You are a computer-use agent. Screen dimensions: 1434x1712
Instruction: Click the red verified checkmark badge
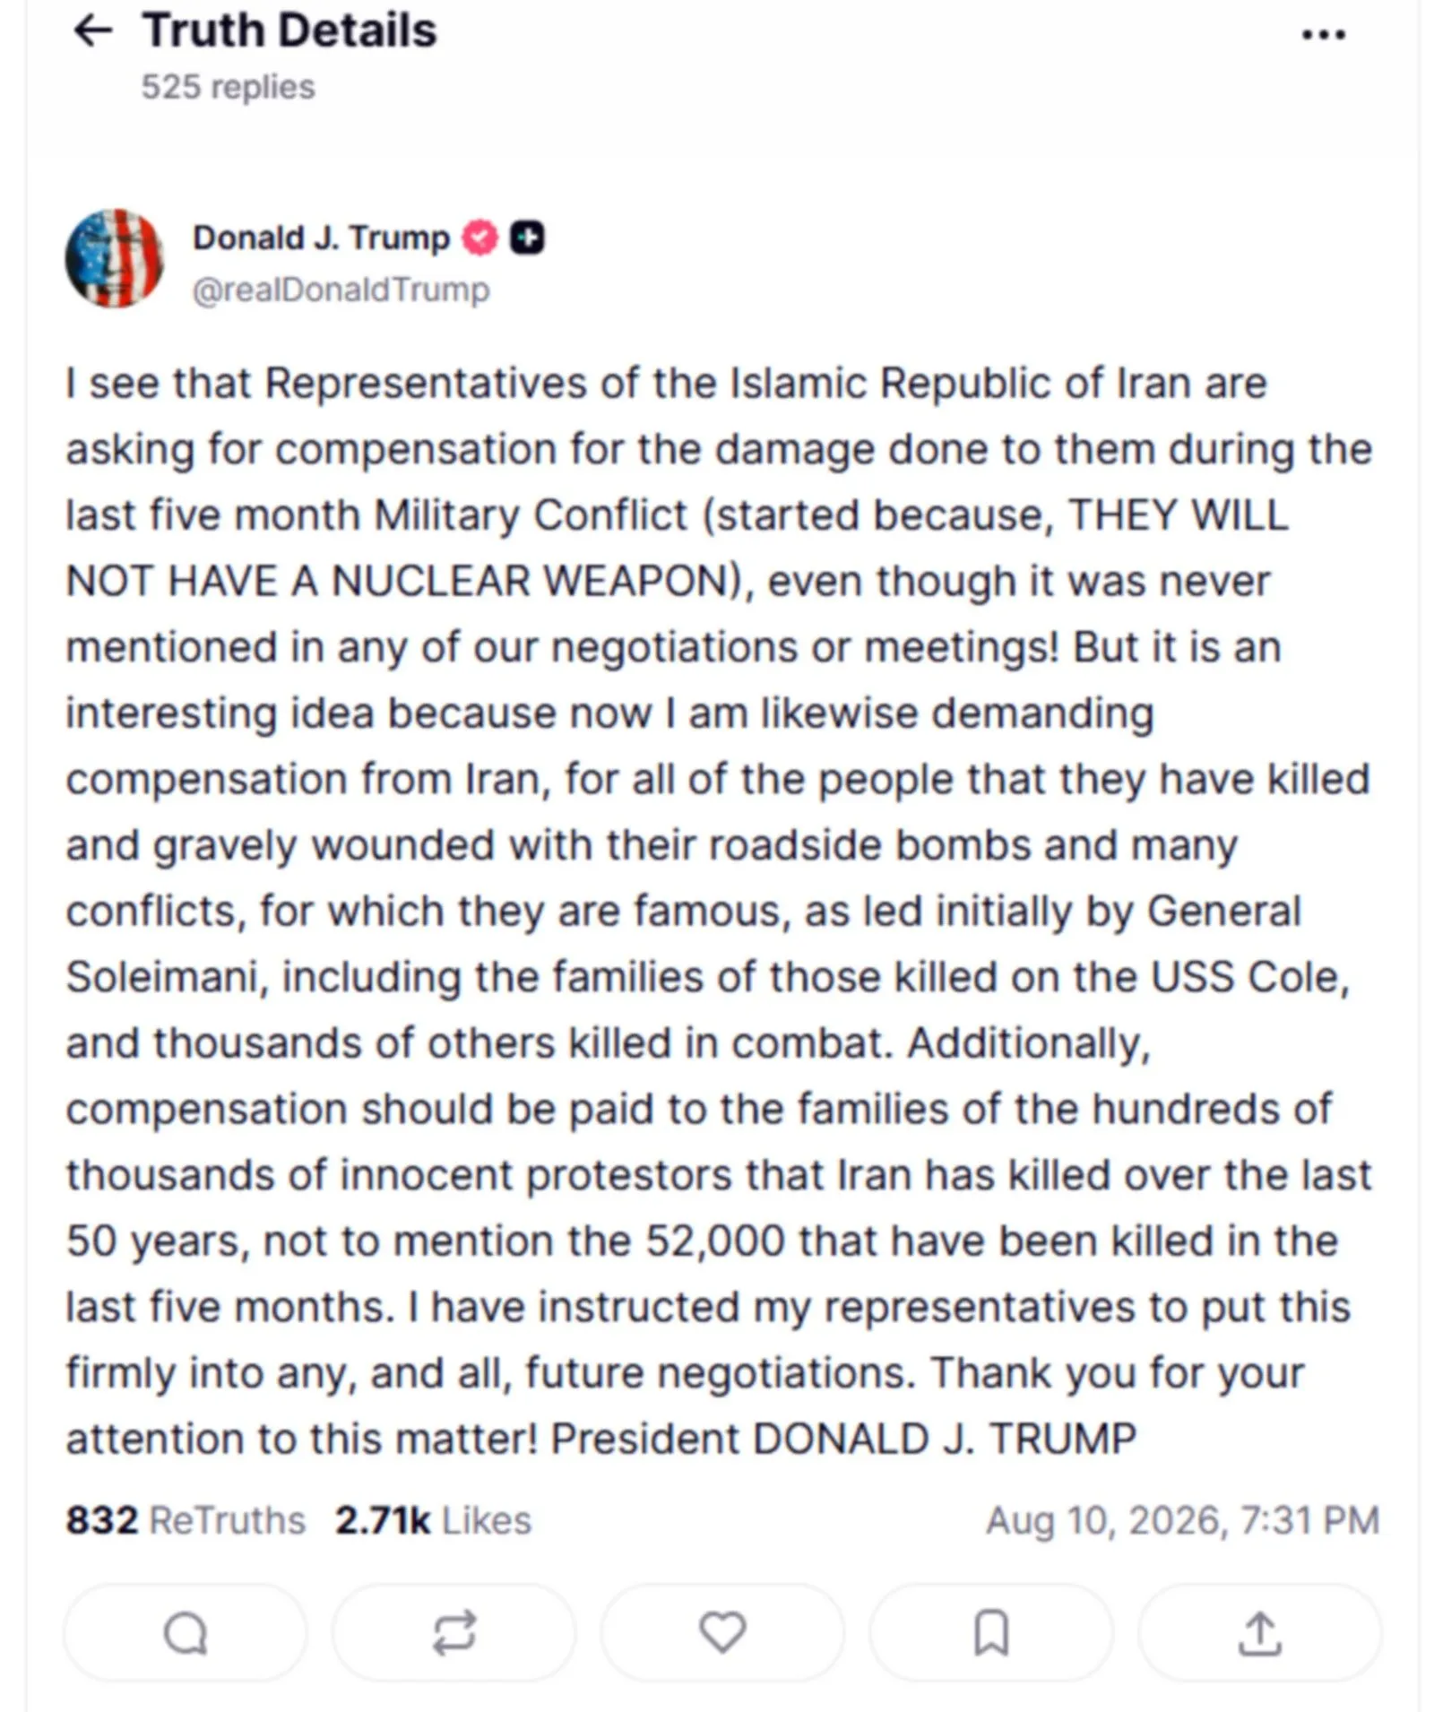[x=479, y=238]
